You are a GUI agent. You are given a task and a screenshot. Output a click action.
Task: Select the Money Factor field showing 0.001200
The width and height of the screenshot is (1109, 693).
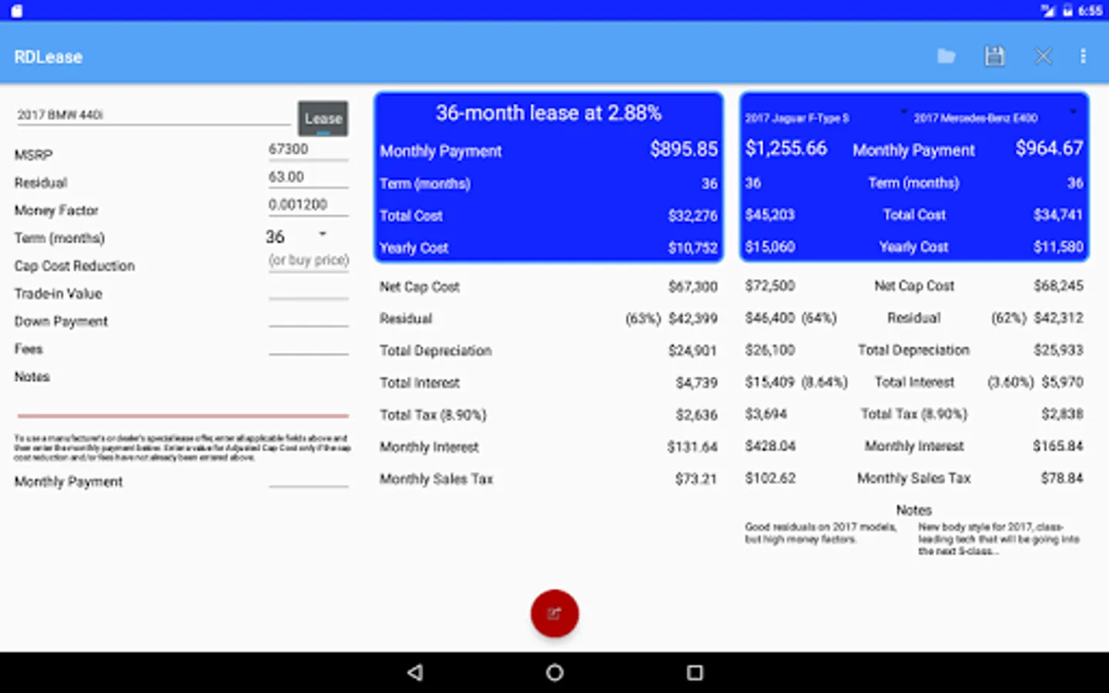tap(308, 205)
